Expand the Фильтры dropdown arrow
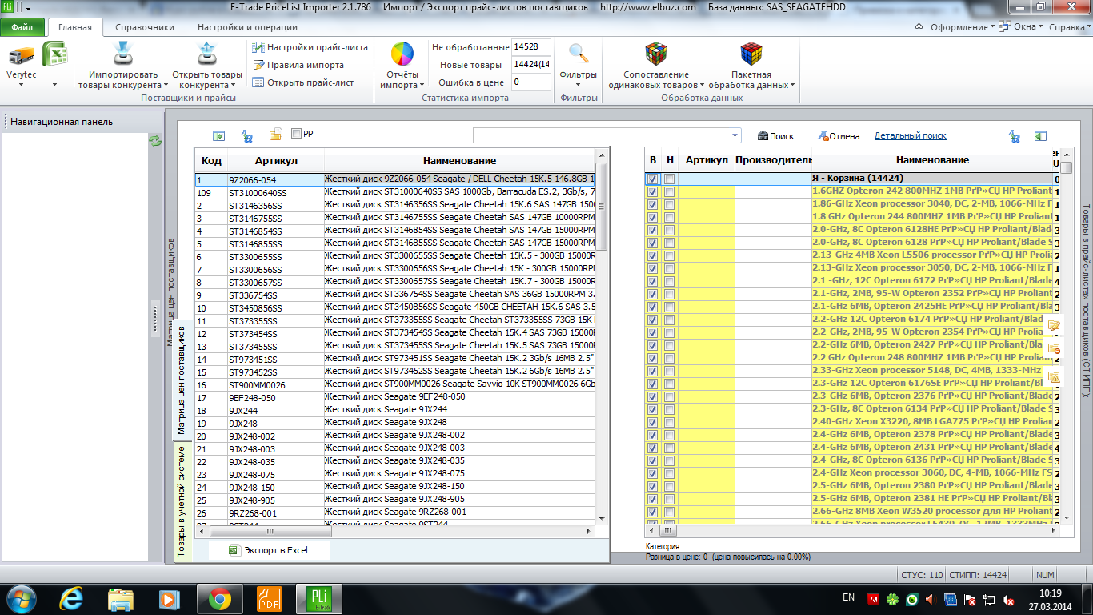The image size is (1093, 615). (x=579, y=85)
